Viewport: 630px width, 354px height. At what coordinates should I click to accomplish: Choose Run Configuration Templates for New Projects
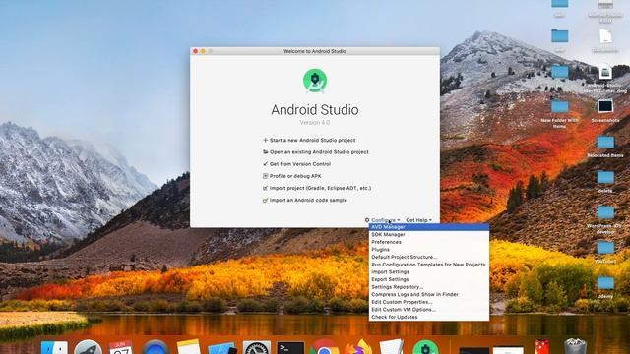429,265
